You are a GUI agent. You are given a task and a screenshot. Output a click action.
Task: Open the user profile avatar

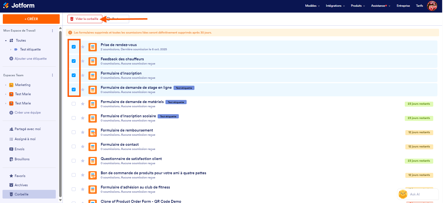[x=432, y=6]
